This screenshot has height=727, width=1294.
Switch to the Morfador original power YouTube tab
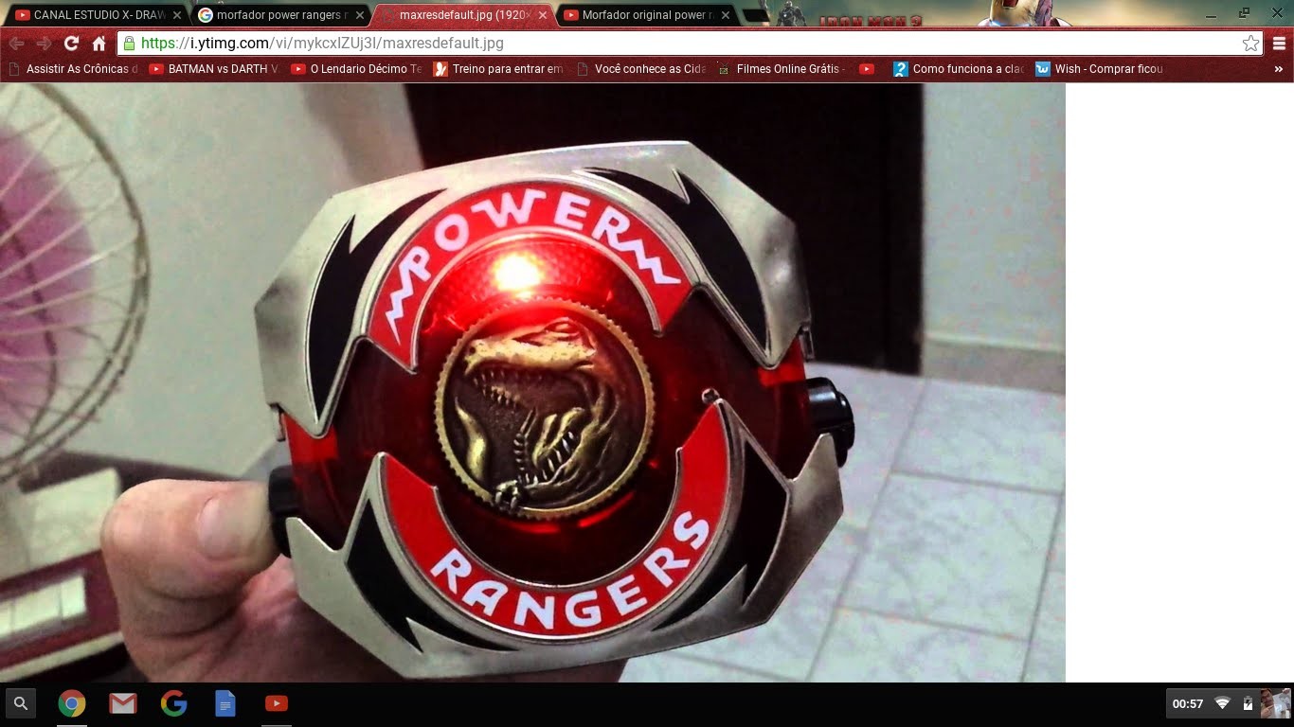tap(647, 15)
